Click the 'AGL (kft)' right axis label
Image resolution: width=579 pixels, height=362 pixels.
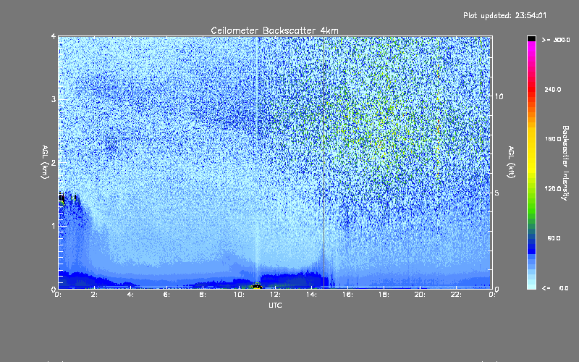[x=511, y=162]
